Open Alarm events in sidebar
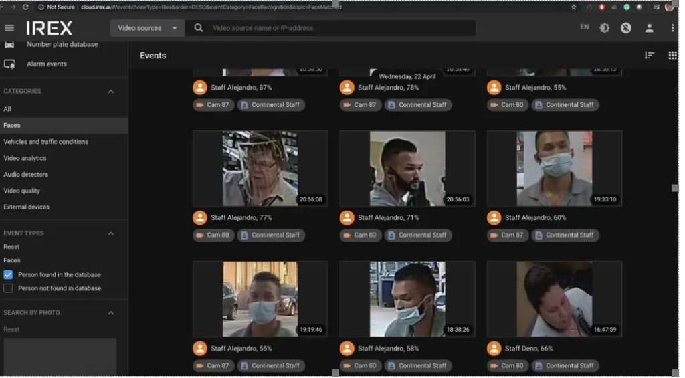Image resolution: width=685 pixels, height=378 pixels. (x=47, y=64)
